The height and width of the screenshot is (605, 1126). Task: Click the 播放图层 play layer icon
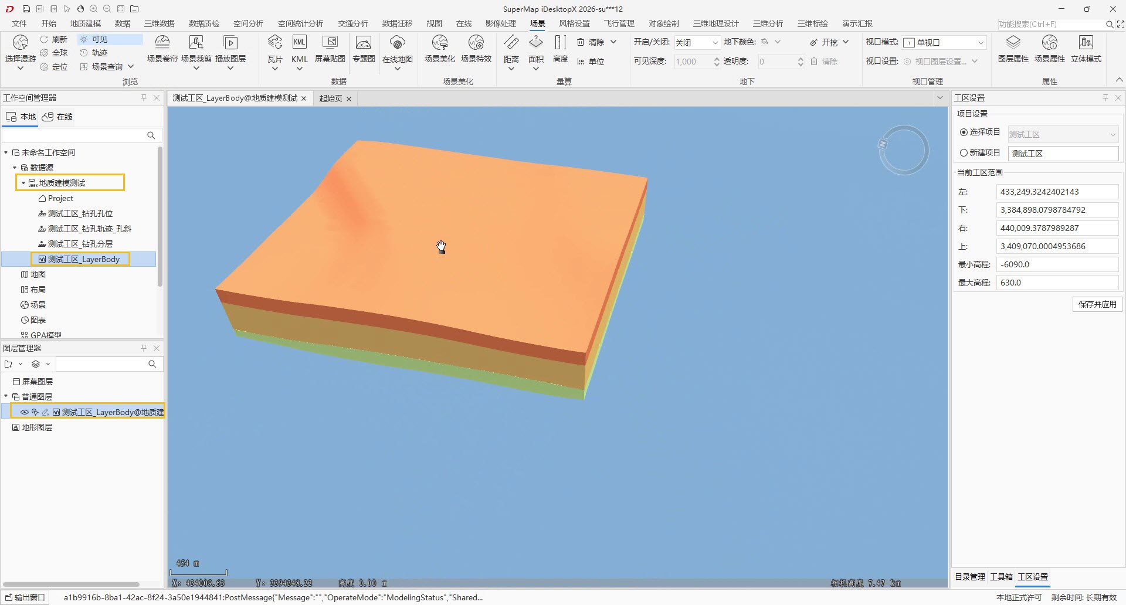(230, 43)
